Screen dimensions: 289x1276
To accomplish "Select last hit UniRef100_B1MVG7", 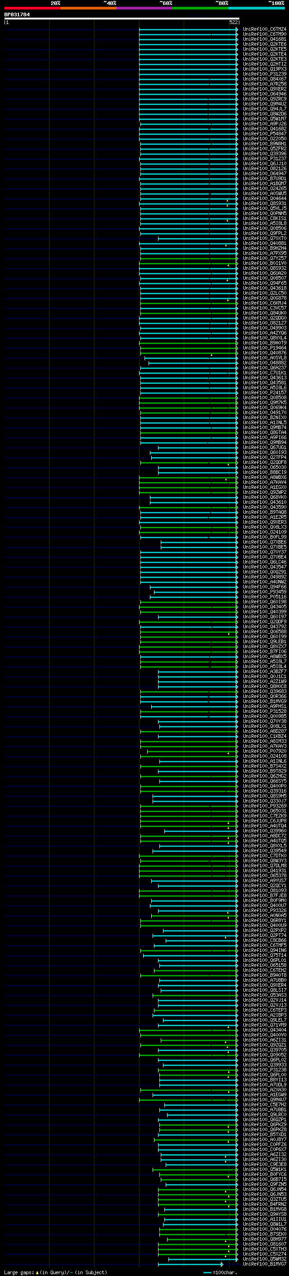I will coord(264,1265).
